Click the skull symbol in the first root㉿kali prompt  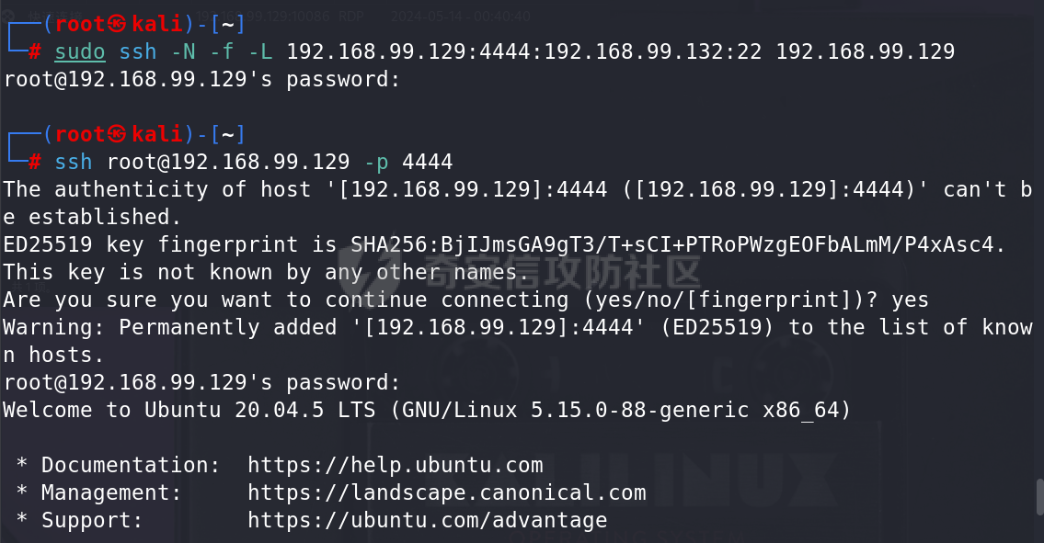tap(117, 24)
